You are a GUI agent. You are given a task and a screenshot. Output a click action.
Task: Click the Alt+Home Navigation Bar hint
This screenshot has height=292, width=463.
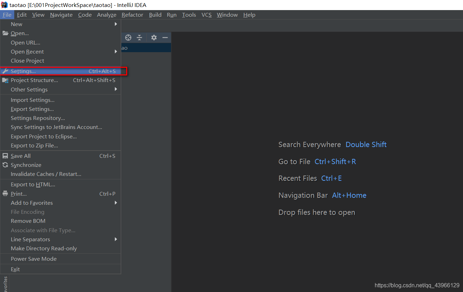[349, 195]
